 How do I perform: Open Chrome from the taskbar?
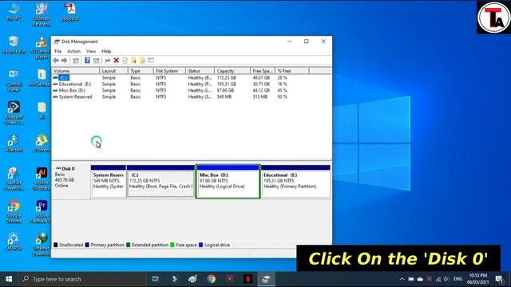(211, 279)
